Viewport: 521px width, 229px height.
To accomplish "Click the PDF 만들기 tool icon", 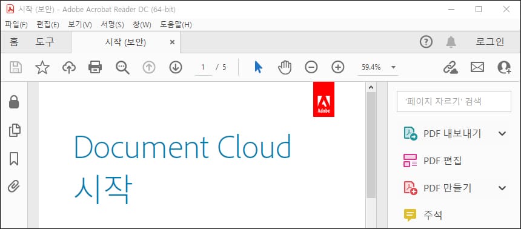I will click(410, 188).
